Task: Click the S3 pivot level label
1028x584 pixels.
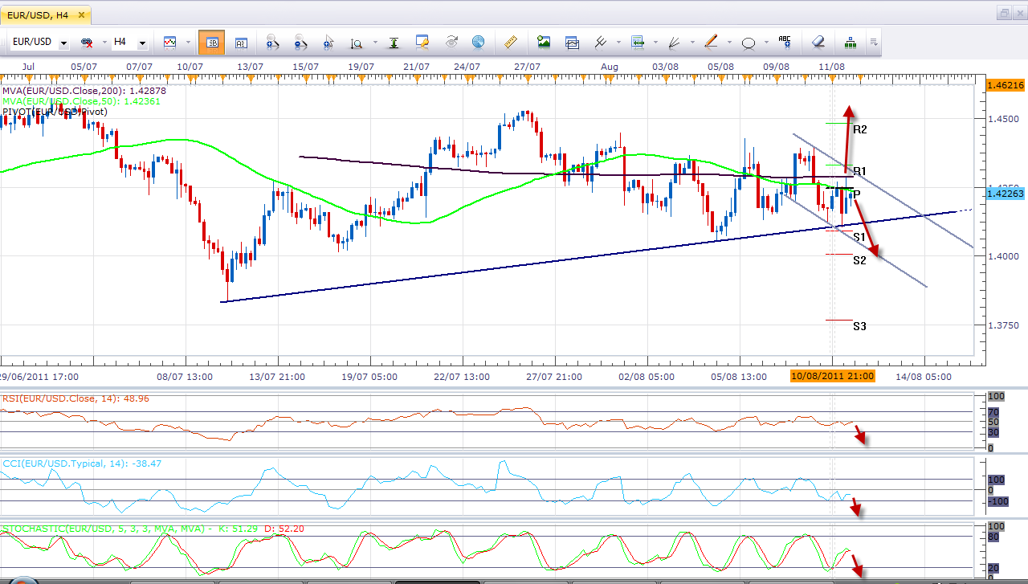Action: (859, 326)
